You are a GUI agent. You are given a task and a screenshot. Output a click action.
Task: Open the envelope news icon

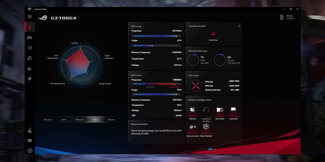[30, 141]
